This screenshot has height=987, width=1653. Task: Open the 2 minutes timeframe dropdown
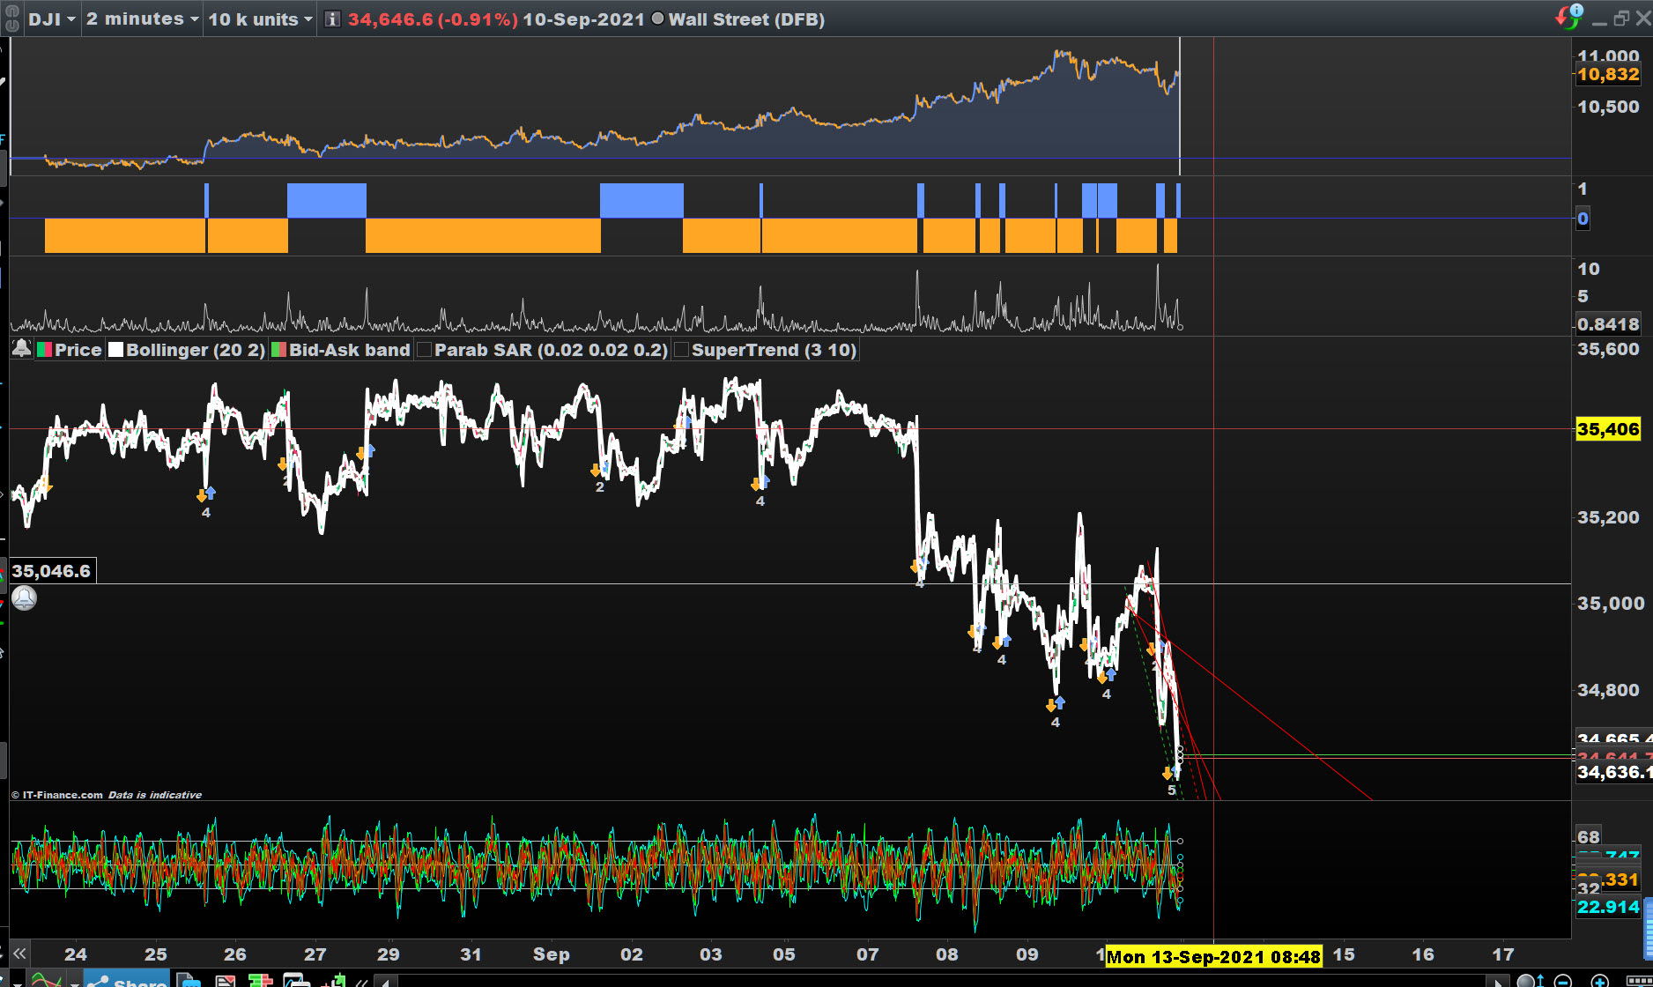point(143,19)
